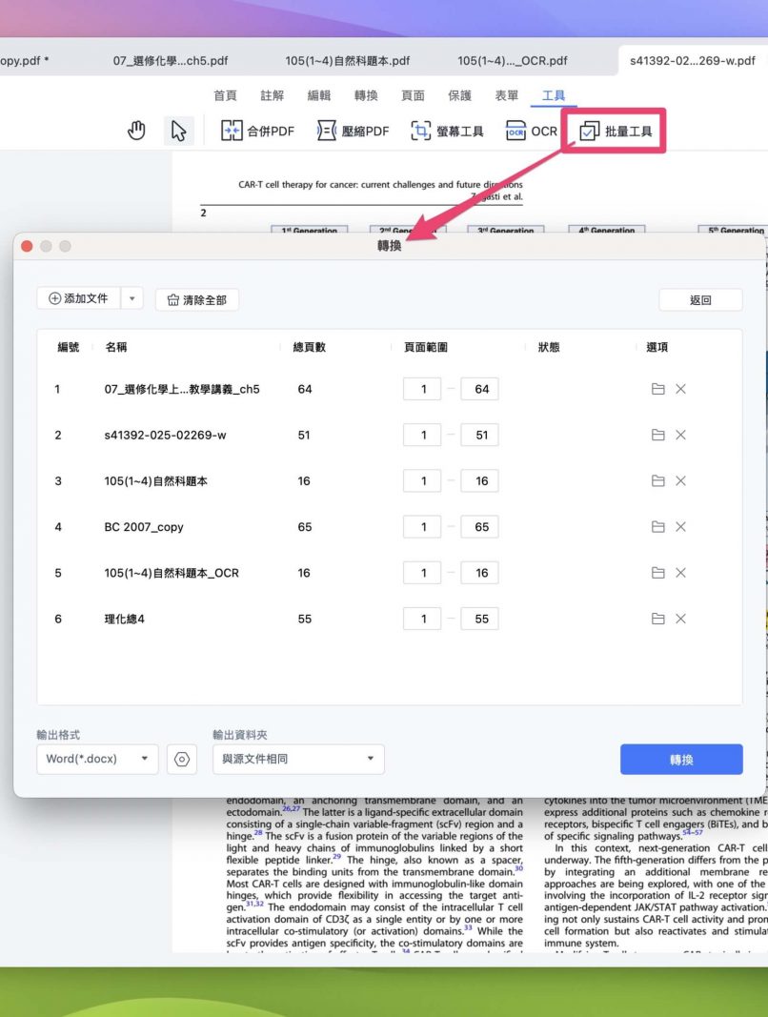Screen dimensions: 768x1017
Task: Switch to the 編輯 menu tab
Action: click(x=319, y=95)
